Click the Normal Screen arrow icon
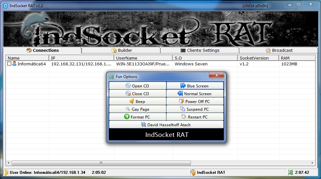Screen dimensions: 321x179 pos(180,94)
